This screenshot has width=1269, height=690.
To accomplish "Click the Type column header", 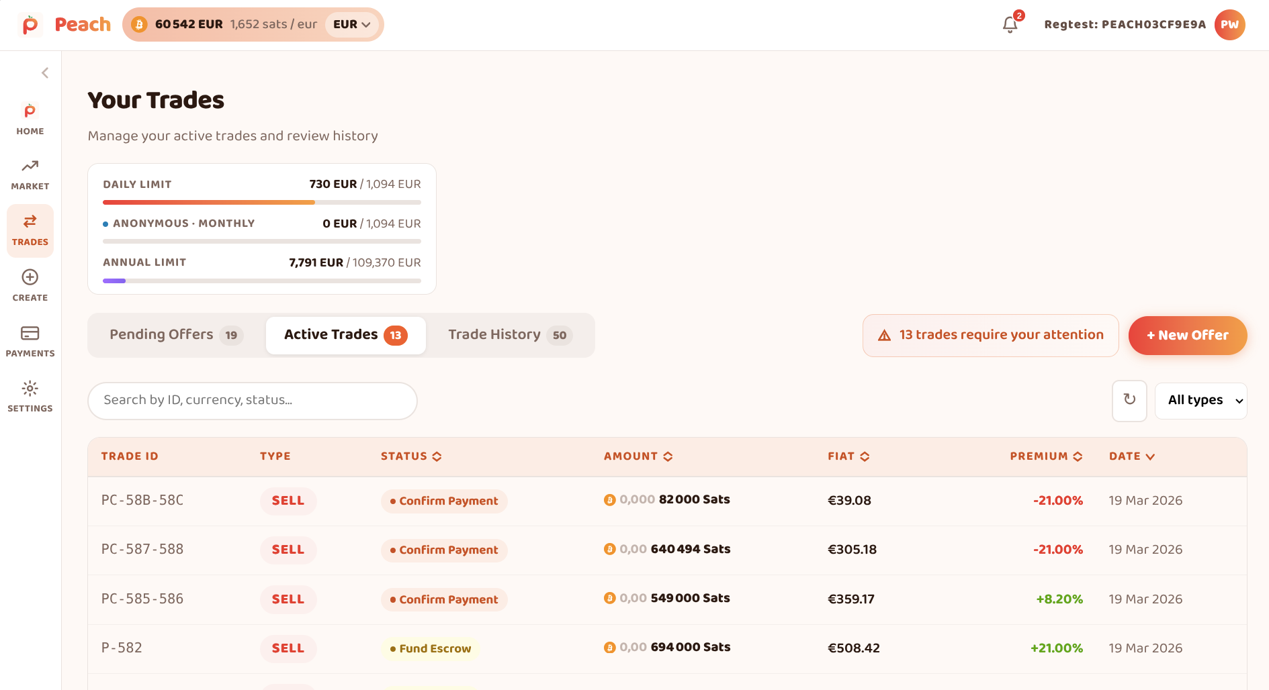I will click(275, 456).
